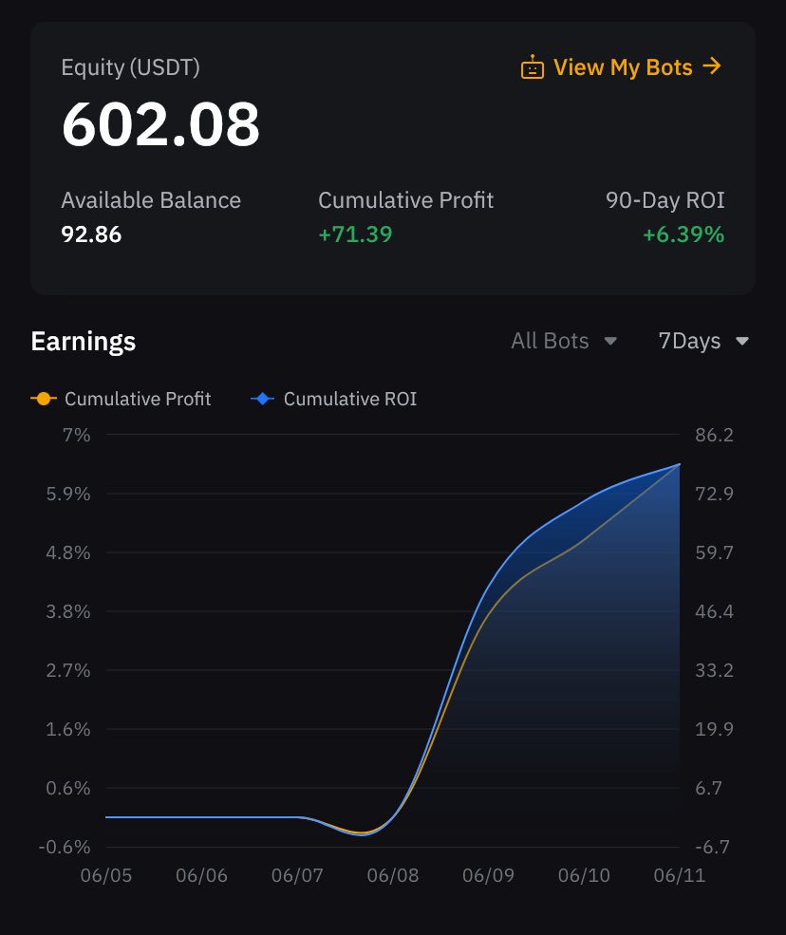786x935 pixels.
Task: Click the -6.7 label on right axis
Action: [712, 847]
